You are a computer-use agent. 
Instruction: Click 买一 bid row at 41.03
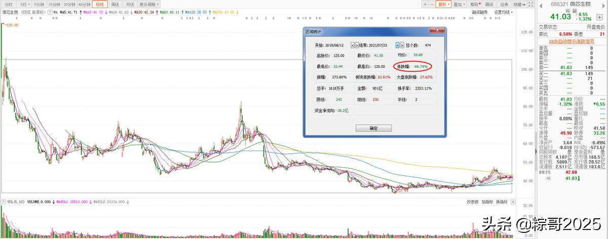click(x=573, y=74)
